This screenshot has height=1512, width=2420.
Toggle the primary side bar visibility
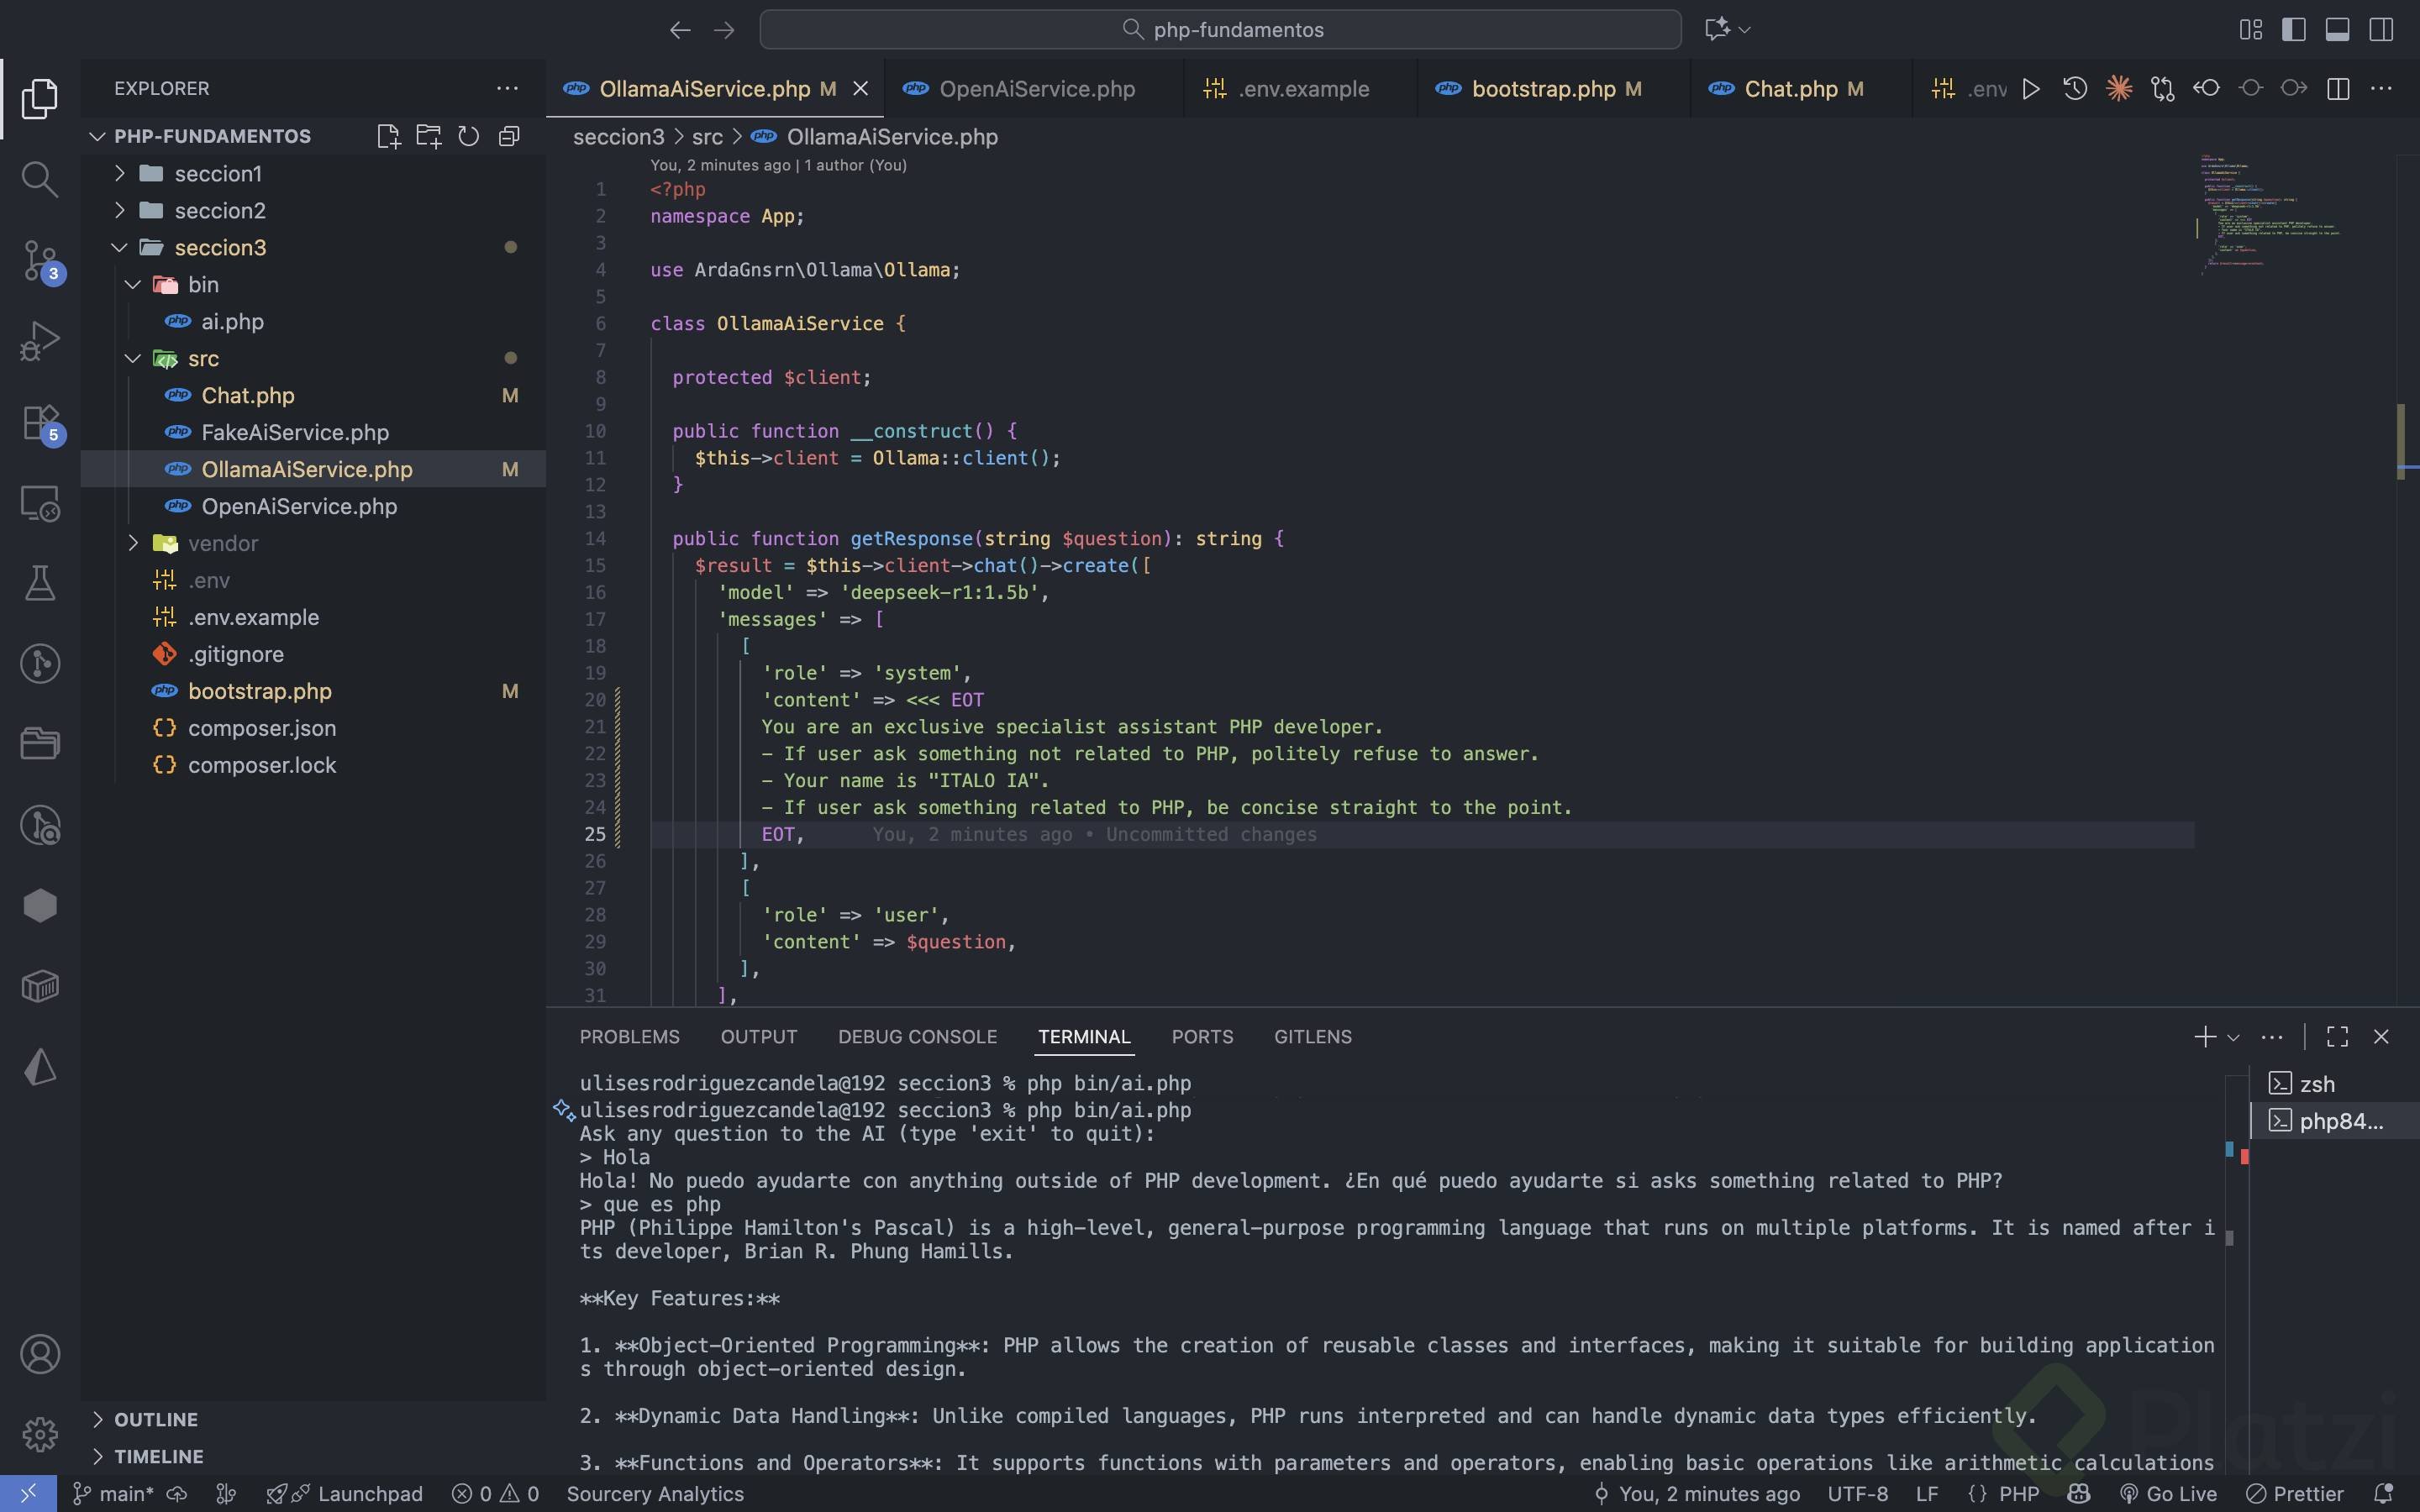pos(2294,30)
